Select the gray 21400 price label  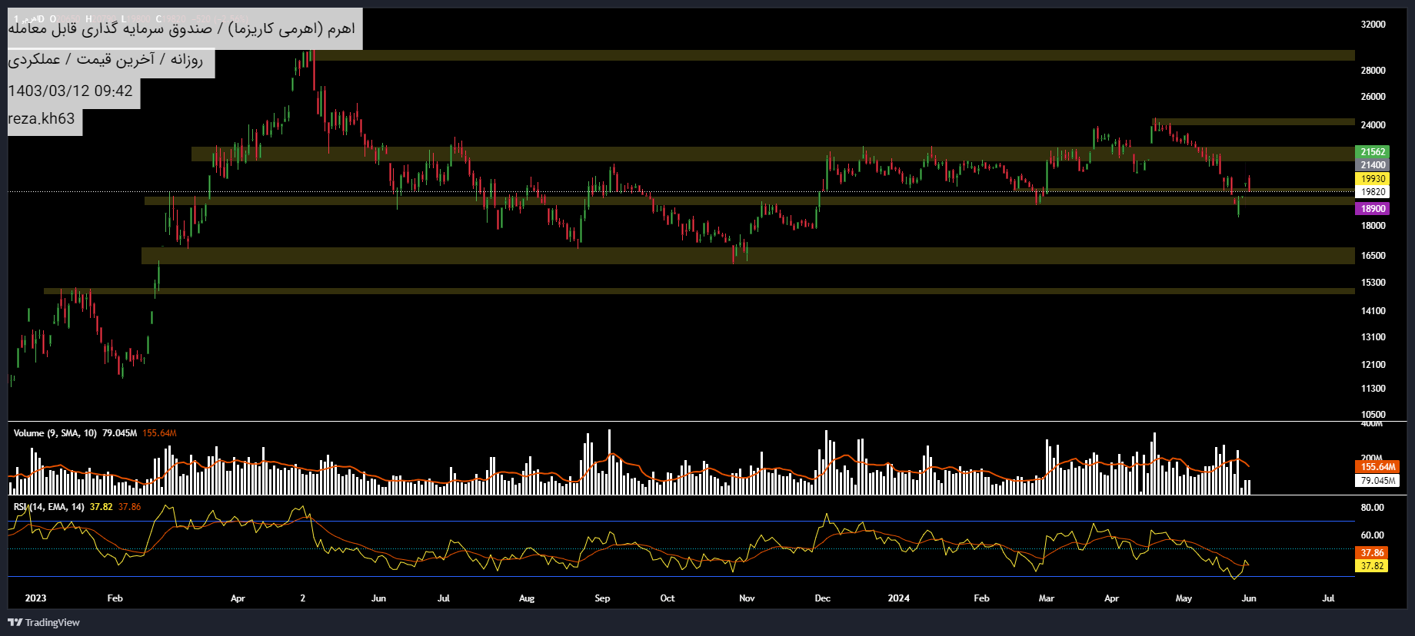[1373, 165]
